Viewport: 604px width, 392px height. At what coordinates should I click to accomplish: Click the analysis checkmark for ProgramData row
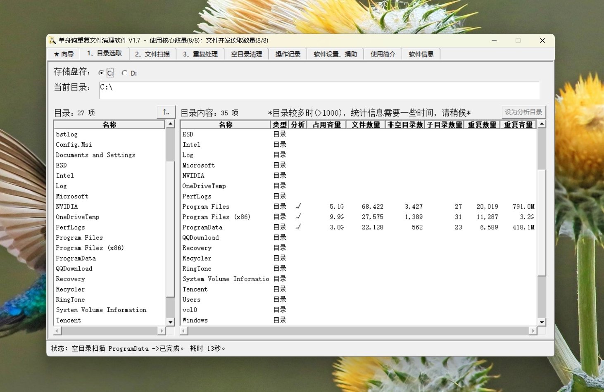pyautogui.click(x=298, y=227)
